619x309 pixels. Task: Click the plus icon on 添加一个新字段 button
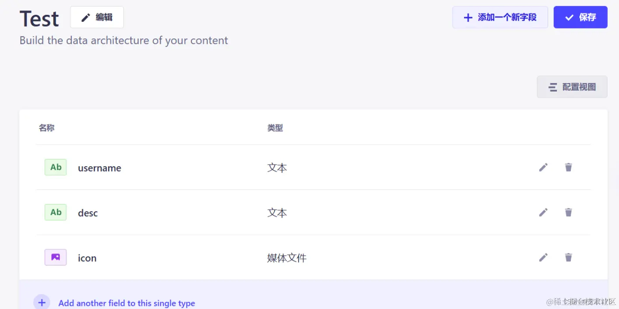468,18
